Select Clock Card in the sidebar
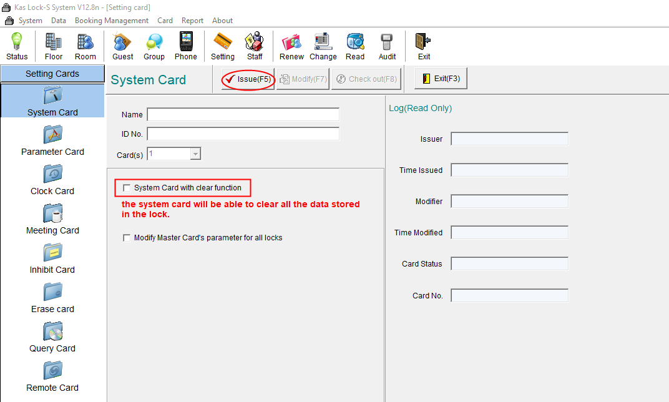Screen dimensions: 669x402 [x=52, y=180]
